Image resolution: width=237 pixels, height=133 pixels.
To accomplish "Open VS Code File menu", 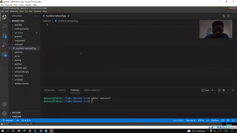I will [2, 11].
